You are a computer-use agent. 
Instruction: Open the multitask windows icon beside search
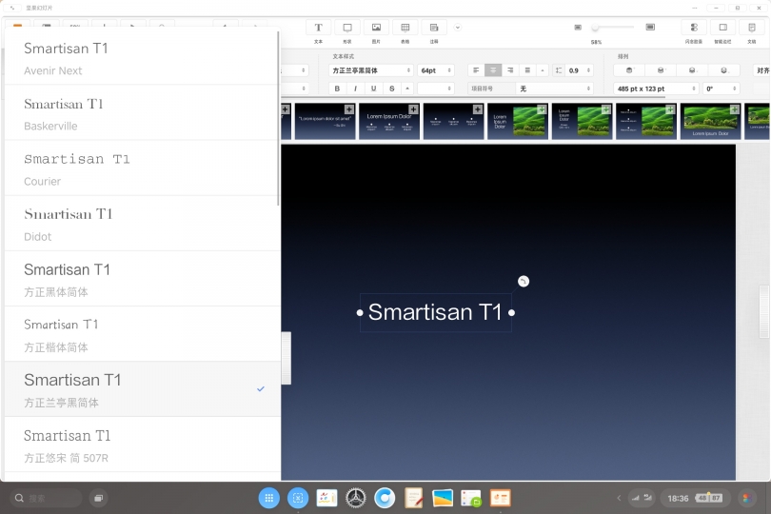coord(98,498)
